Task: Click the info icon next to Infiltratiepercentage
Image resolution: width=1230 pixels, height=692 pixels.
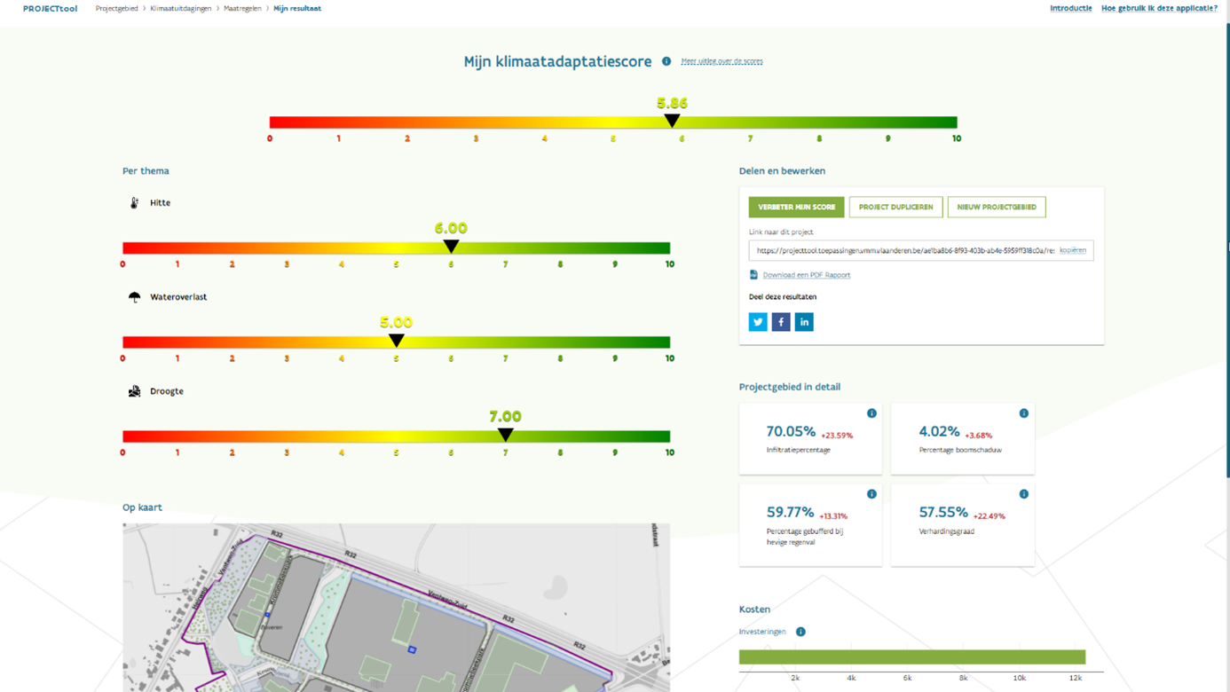Action: point(871,412)
